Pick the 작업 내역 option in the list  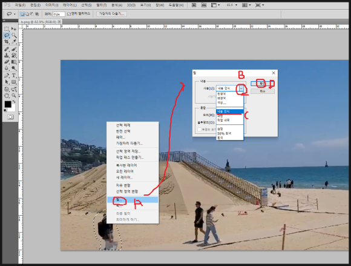tap(230, 121)
